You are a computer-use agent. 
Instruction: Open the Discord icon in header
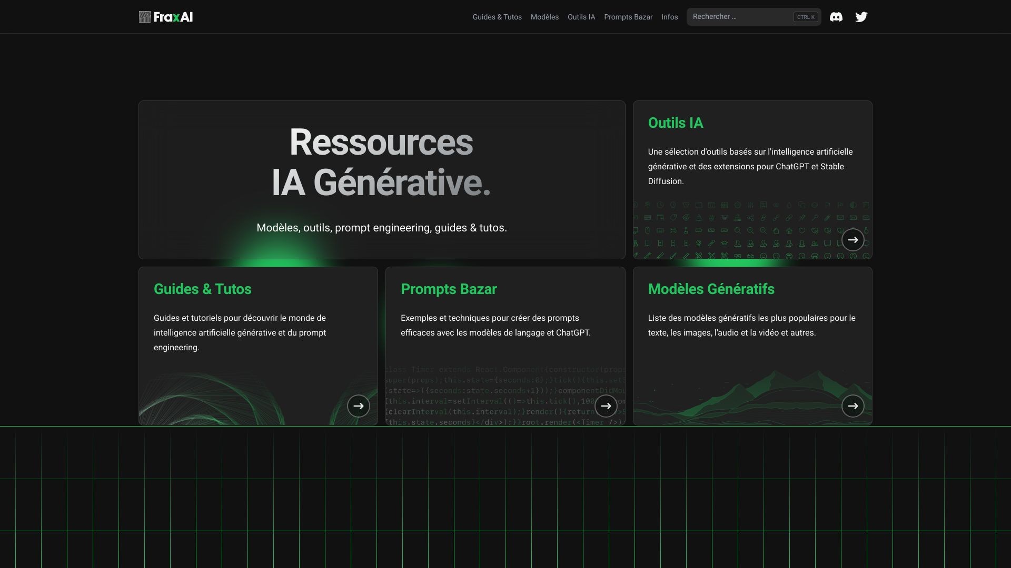pos(836,17)
